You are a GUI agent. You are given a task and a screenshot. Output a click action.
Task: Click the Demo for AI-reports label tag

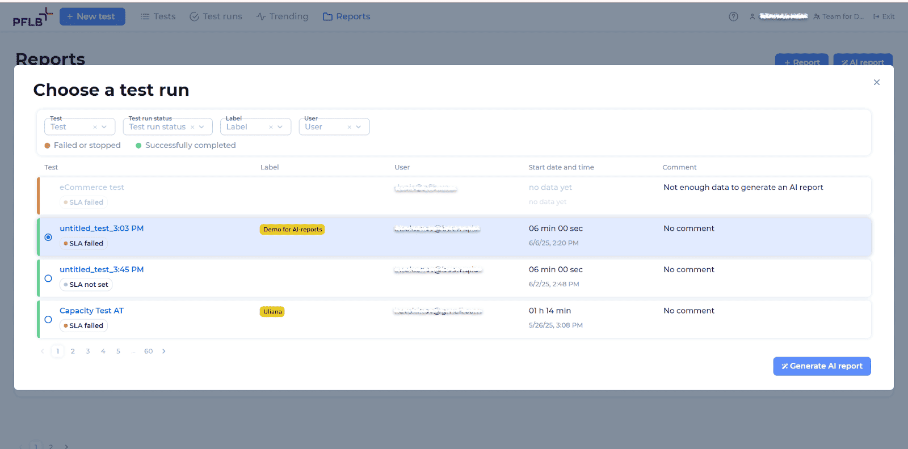point(292,230)
